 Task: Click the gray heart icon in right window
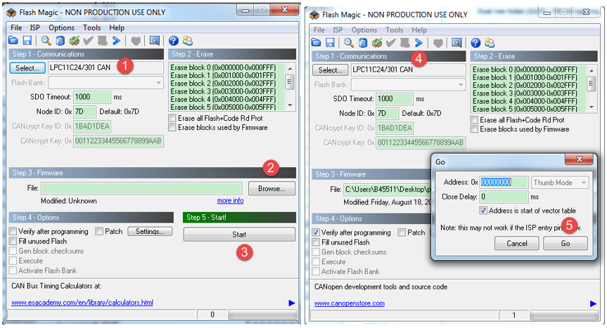437,43
